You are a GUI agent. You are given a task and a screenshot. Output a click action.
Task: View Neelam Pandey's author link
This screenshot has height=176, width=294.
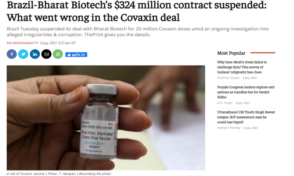229,128
